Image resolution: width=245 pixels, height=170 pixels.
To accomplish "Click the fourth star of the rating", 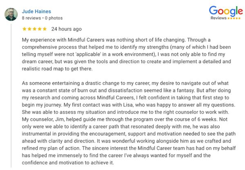I will [x=39, y=29].
